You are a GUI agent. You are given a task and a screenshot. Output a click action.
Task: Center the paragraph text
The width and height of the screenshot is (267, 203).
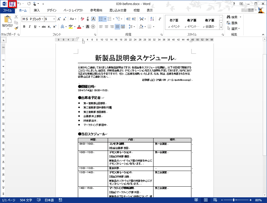pos(106,27)
